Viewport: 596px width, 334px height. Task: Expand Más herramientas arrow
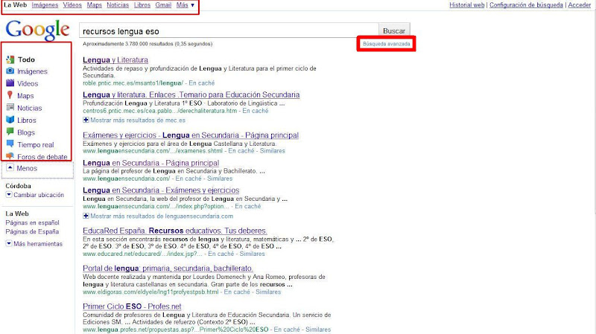(9, 244)
